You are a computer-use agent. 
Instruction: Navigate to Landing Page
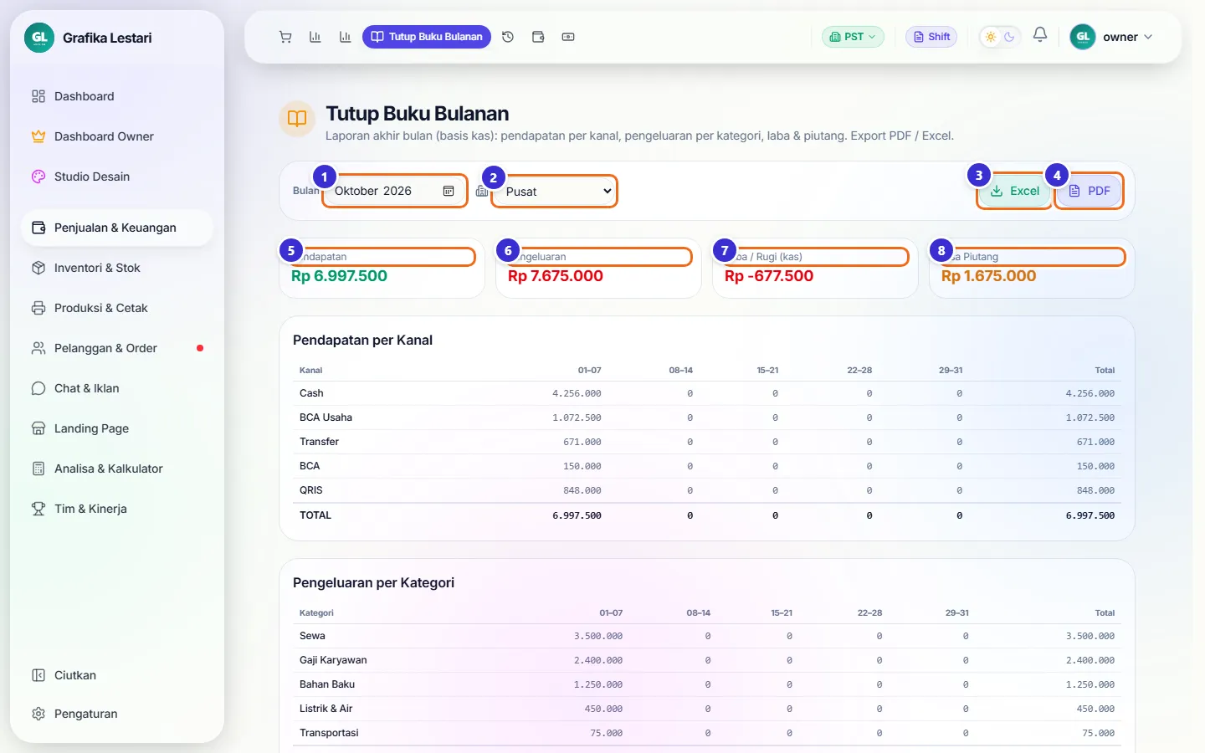click(117, 428)
